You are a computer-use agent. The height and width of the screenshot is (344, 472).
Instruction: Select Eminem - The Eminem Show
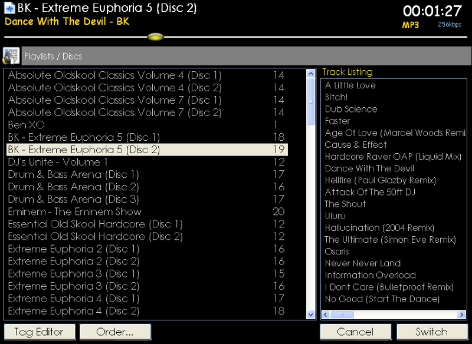click(147, 212)
